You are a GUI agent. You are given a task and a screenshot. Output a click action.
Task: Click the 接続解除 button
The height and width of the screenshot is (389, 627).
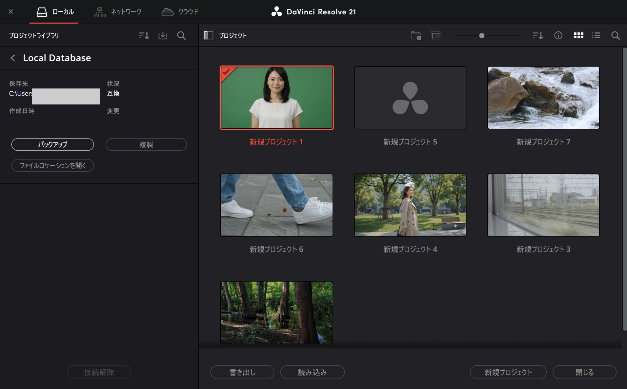(x=99, y=372)
